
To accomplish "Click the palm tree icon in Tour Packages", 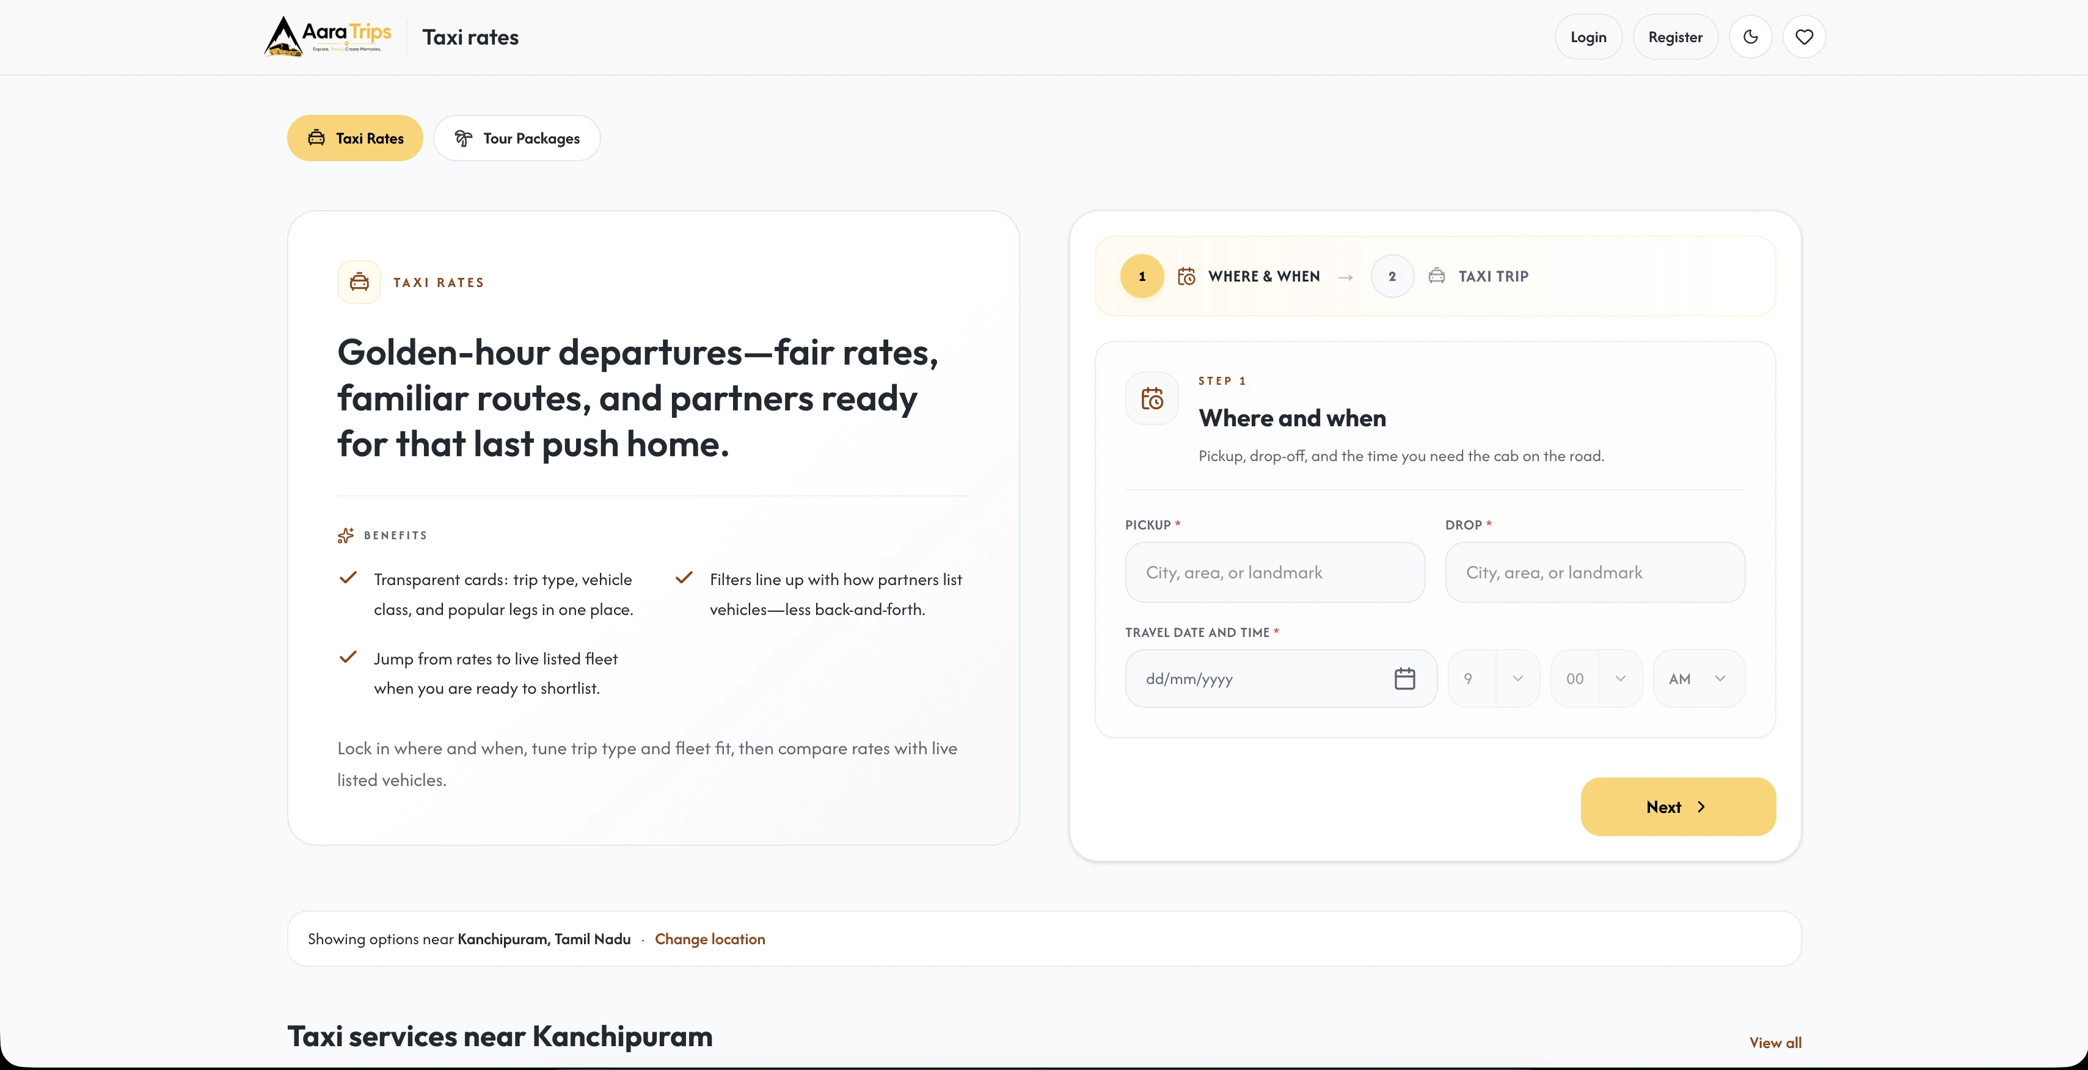I will (463, 138).
